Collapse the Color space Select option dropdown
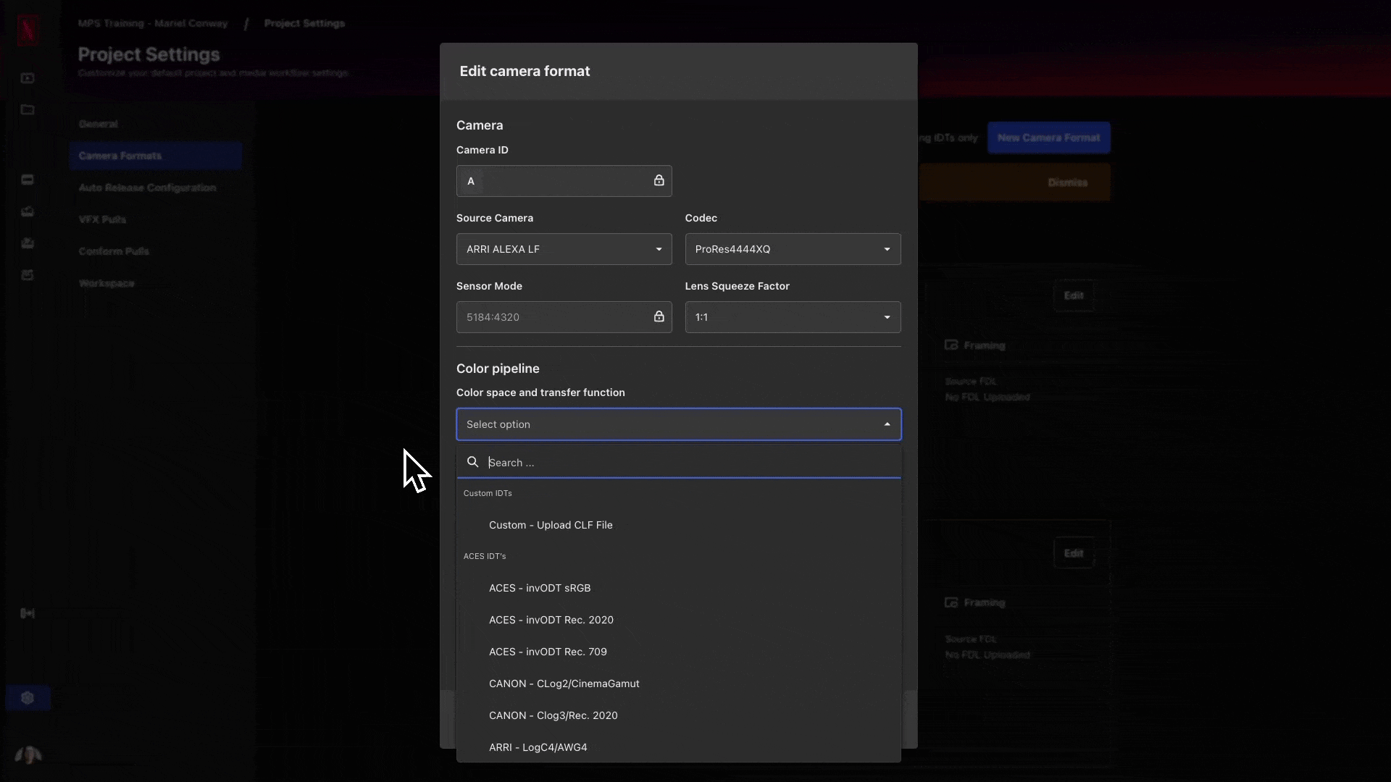This screenshot has height=782, width=1391. [x=679, y=424]
